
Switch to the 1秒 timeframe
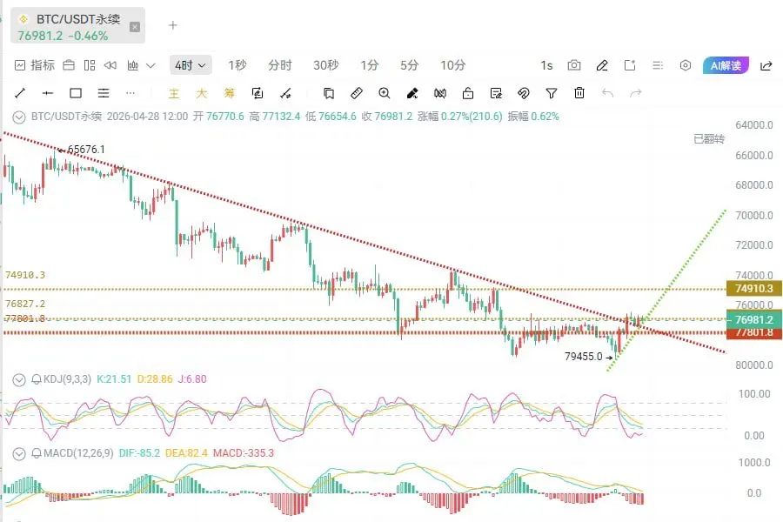pyautogui.click(x=238, y=65)
